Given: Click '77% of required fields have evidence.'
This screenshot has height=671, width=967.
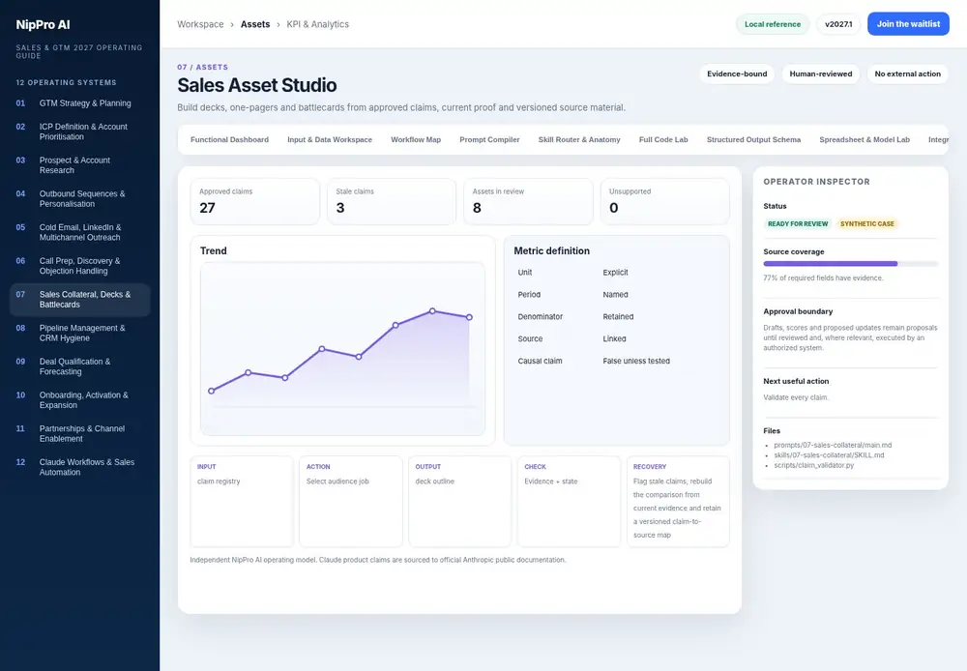Looking at the screenshot, I should tap(823, 278).
